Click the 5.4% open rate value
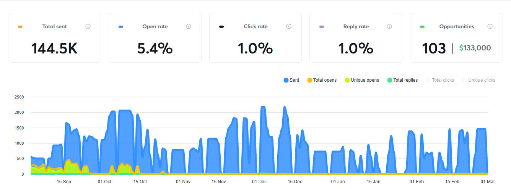511x189 pixels. tap(155, 48)
